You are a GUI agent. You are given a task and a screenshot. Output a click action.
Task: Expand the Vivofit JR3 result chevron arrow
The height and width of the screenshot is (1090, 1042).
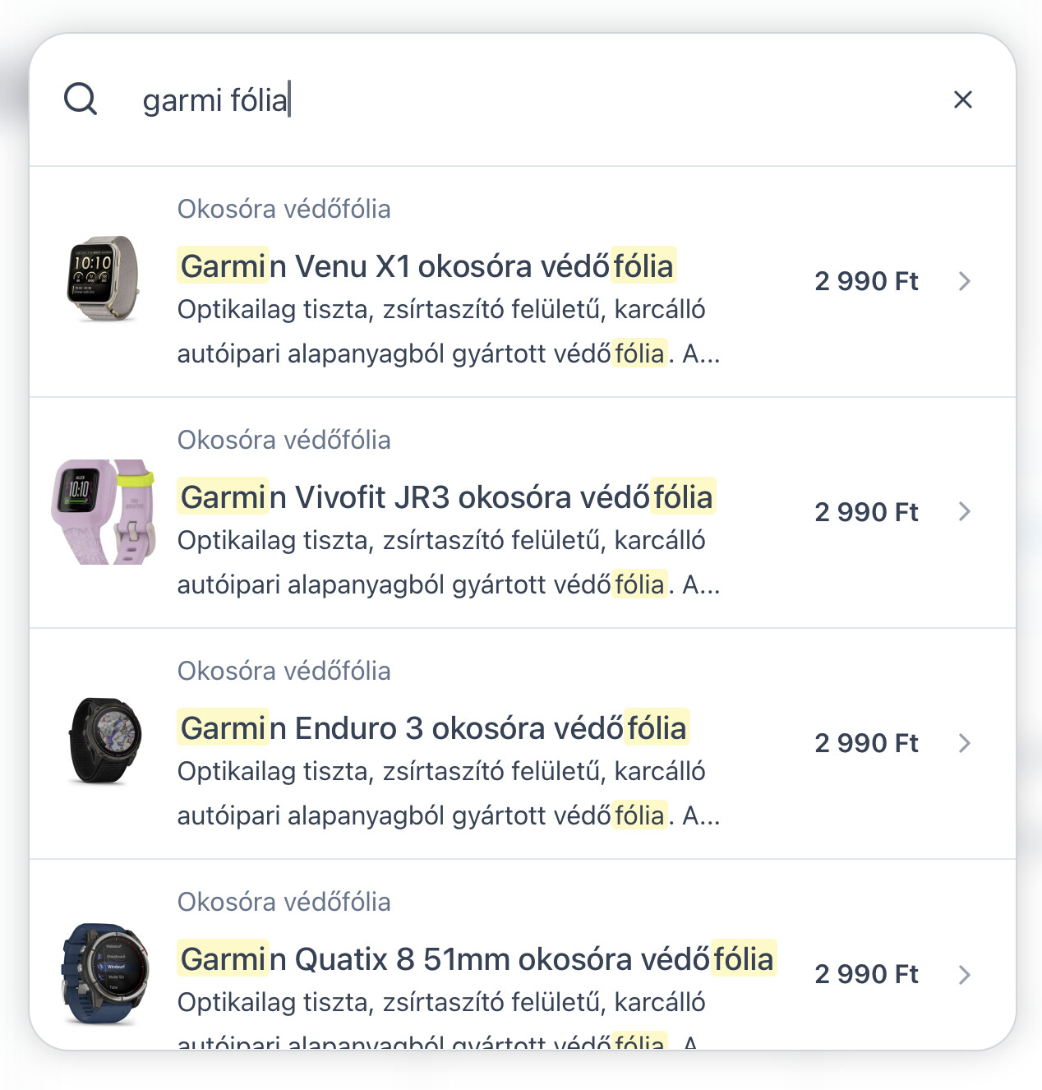click(x=965, y=512)
